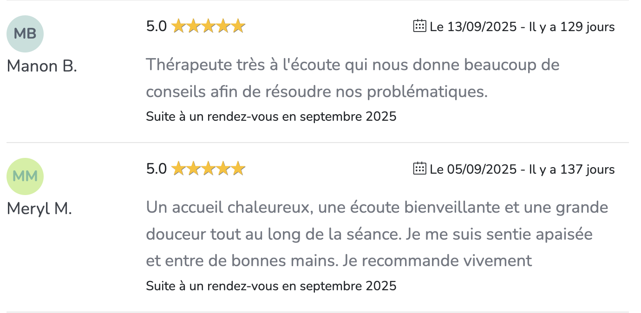Open the reviewer name Manon B.

[x=42, y=66]
